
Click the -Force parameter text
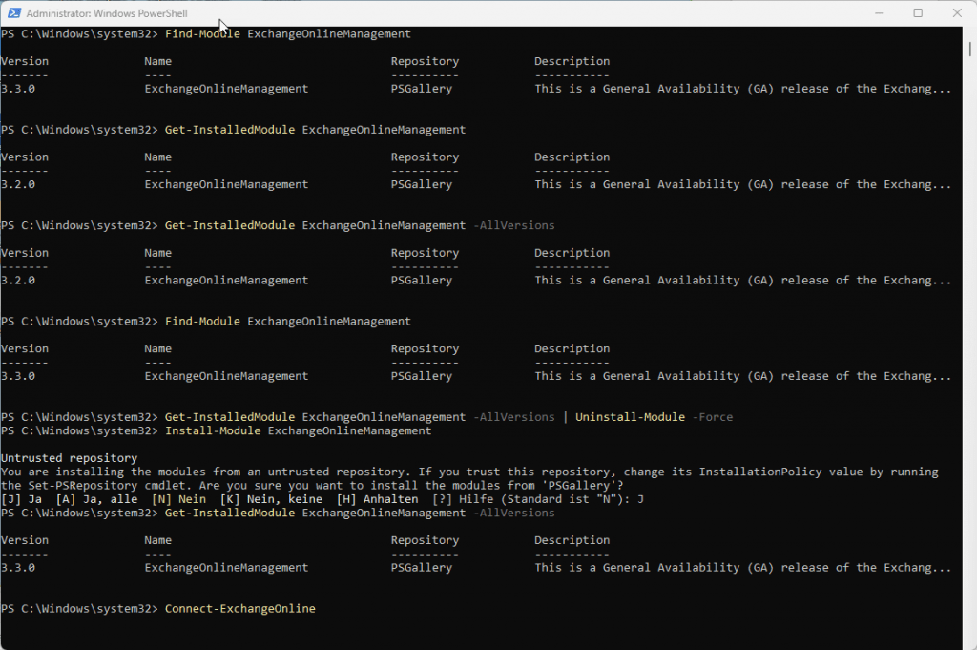pos(712,417)
